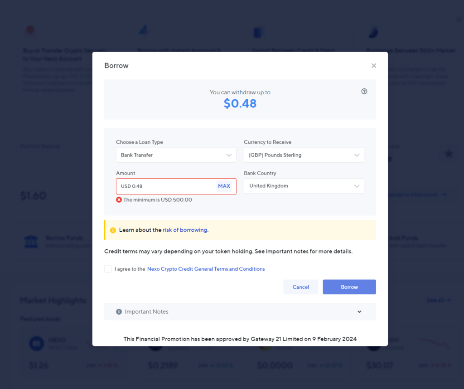Expand the Important Notes section

tap(359, 311)
